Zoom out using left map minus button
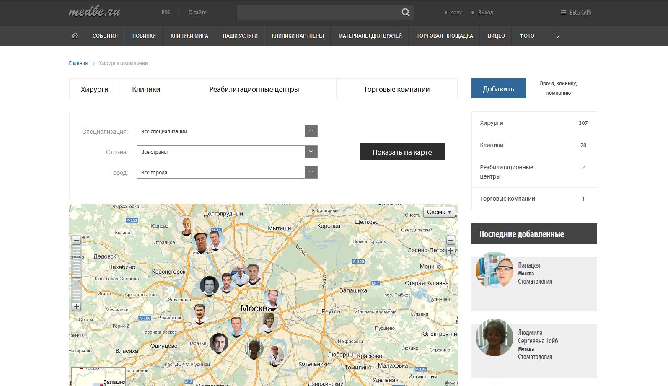This screenshot has width=668, height=386. (76, 241)
